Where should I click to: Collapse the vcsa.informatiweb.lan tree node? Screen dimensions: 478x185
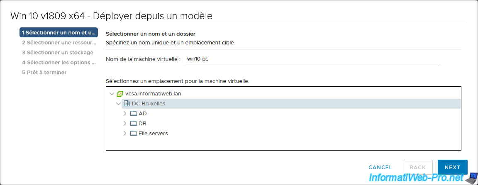click(x=112, y=94)
